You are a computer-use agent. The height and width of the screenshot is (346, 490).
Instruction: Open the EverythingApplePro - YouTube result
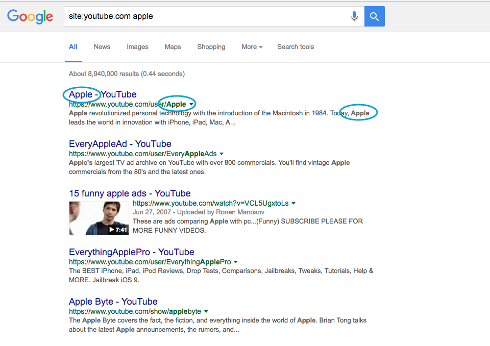(x=132, y=252)
